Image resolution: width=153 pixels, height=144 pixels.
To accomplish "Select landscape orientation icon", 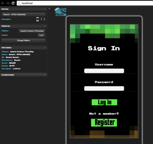I will pos(43,19).
